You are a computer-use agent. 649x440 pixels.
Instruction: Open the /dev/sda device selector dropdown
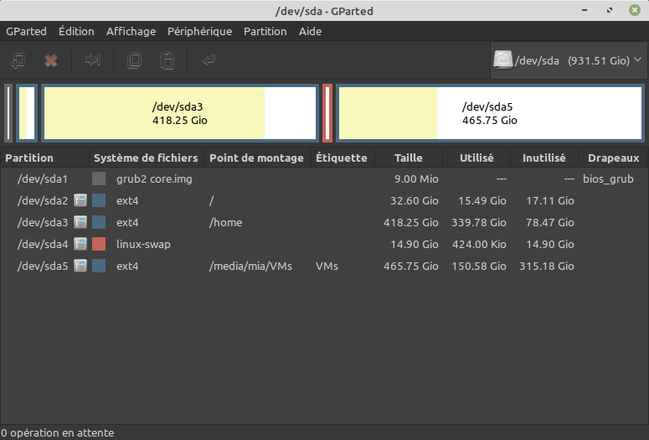568,60
